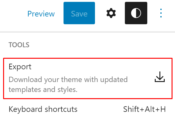Click the 'templates and styles.' text line
The image size is (175, 119).
tap(43, 89)
